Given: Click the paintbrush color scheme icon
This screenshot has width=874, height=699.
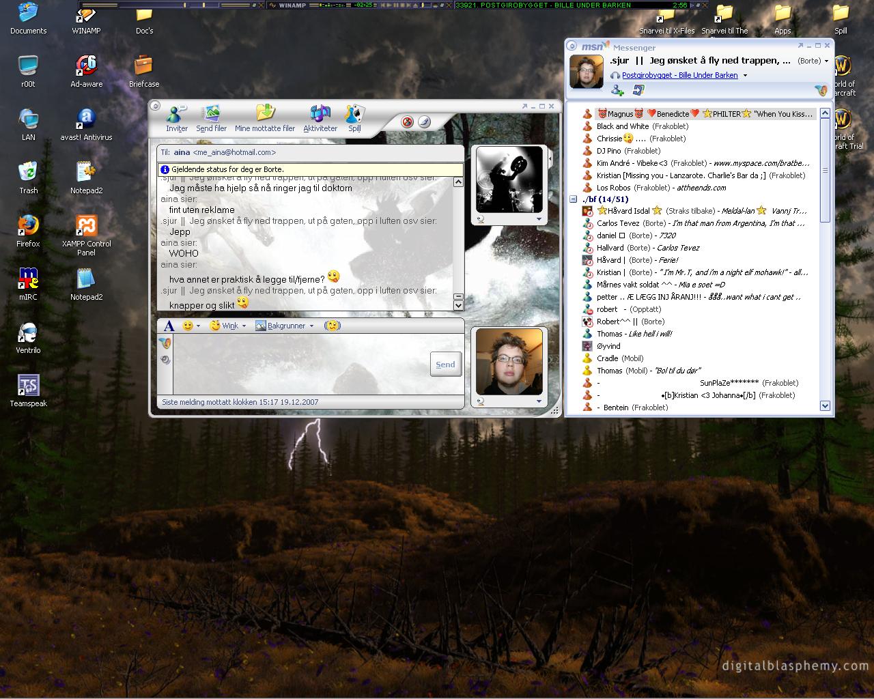Looking at the screenshot, I should point(424,122).
